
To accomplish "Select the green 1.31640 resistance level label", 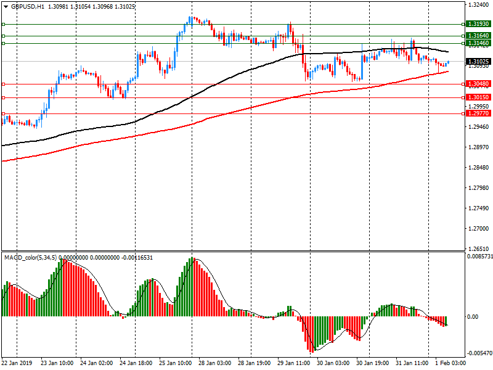I will tap(478, 36).
